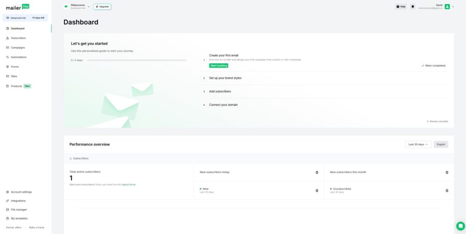Viewport: 466px width, 234px height.
Task: Click the Upgrade button
Action: click(x=102, y=7)
